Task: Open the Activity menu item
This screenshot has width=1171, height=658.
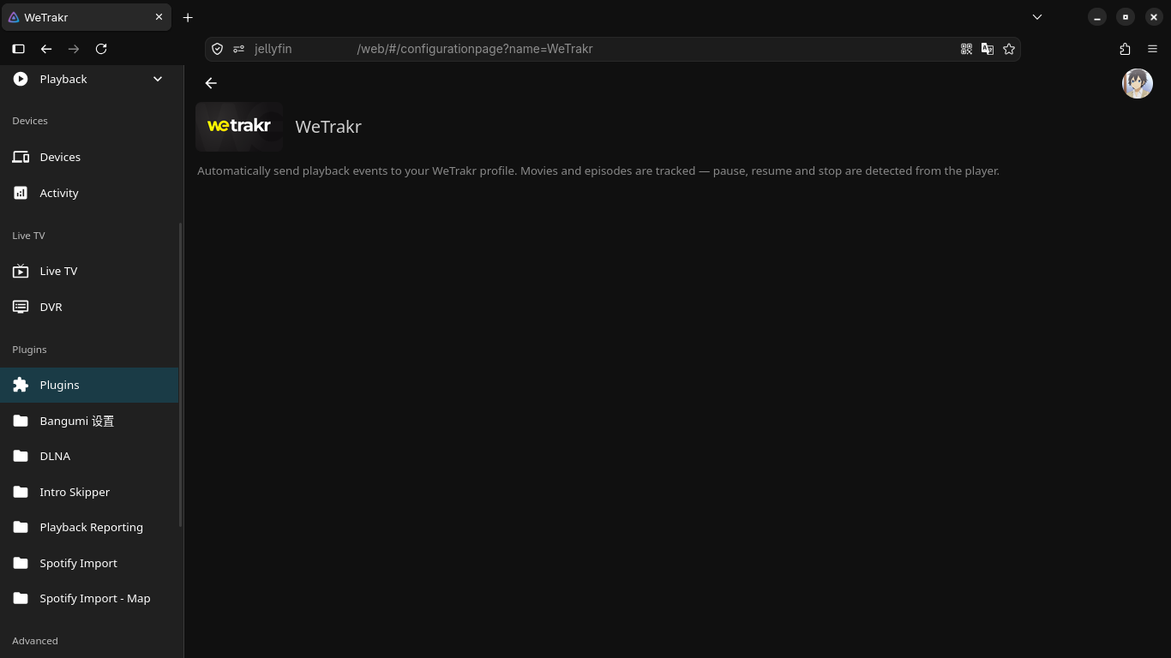Action: [89, 193]
